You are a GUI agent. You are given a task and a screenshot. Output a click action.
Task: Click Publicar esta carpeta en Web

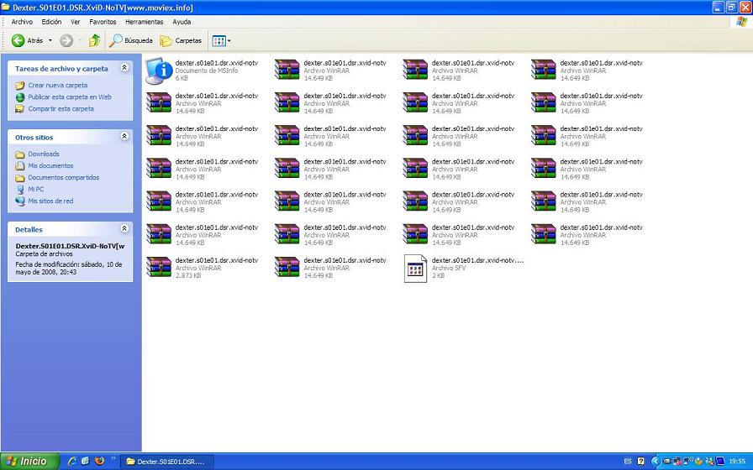click(69, 97)
